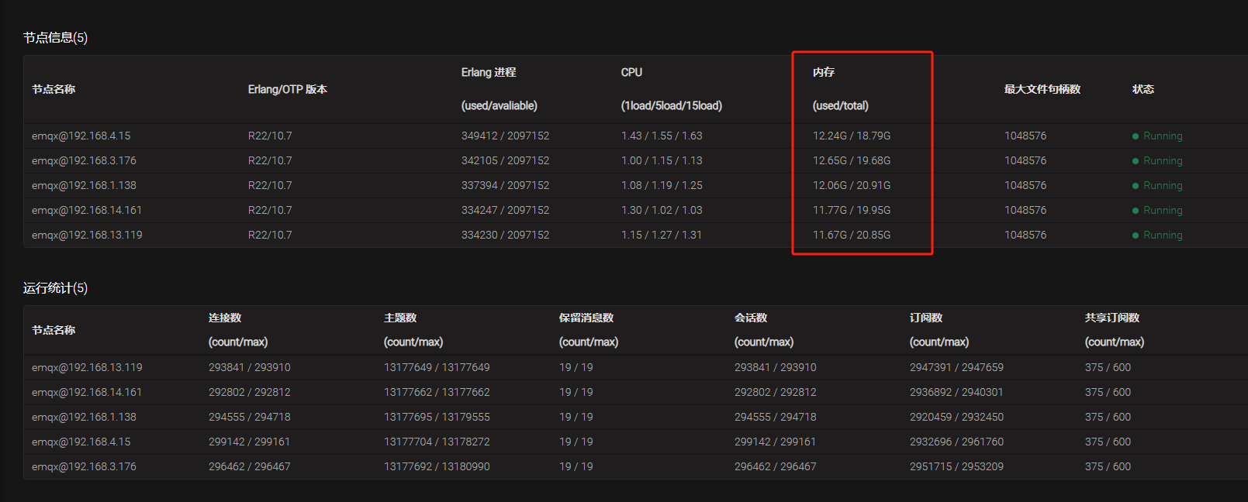Select the 运行统计(5) section heading
Screen dimensions: 1248x502
point(55,288)
